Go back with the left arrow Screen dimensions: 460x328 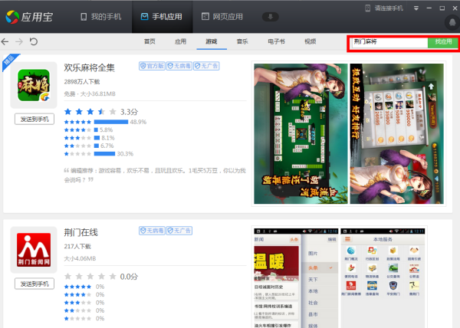[5, 41]
